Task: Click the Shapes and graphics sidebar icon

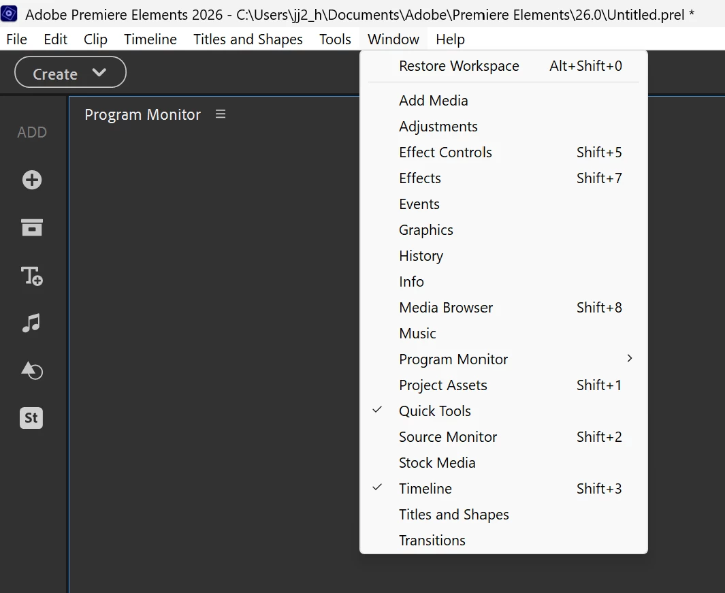Action: click(x=32, y=370)
